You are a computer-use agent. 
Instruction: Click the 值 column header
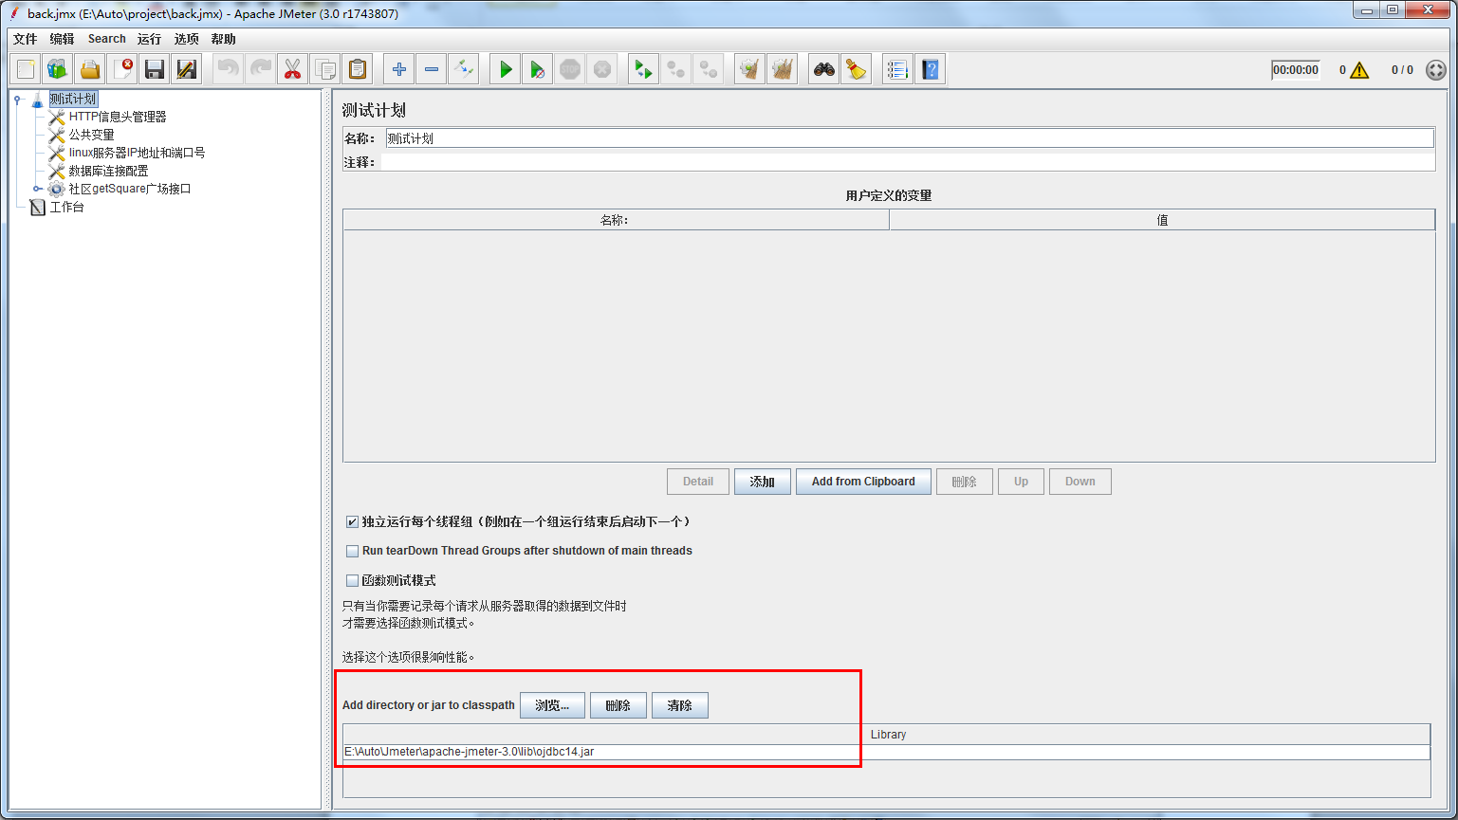tap(1162, 220)
